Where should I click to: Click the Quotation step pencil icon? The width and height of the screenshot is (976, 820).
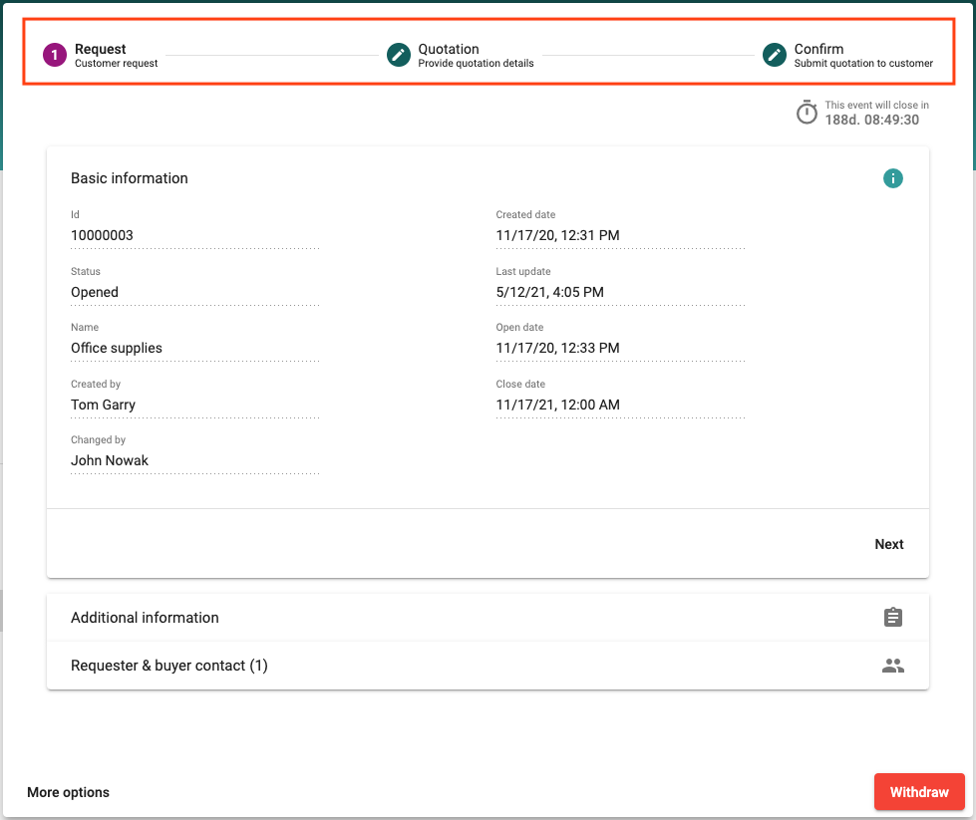(x=399, y=55)
